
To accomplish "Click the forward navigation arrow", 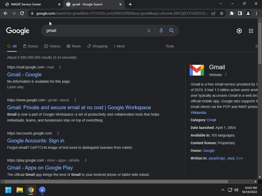I will coord(14,13).
